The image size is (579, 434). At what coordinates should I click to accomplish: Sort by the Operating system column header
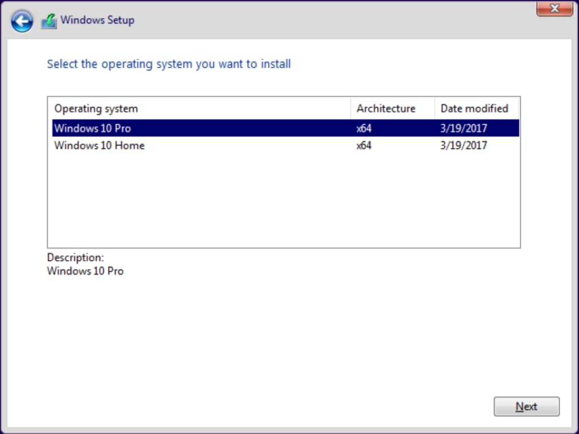[96, 109]
